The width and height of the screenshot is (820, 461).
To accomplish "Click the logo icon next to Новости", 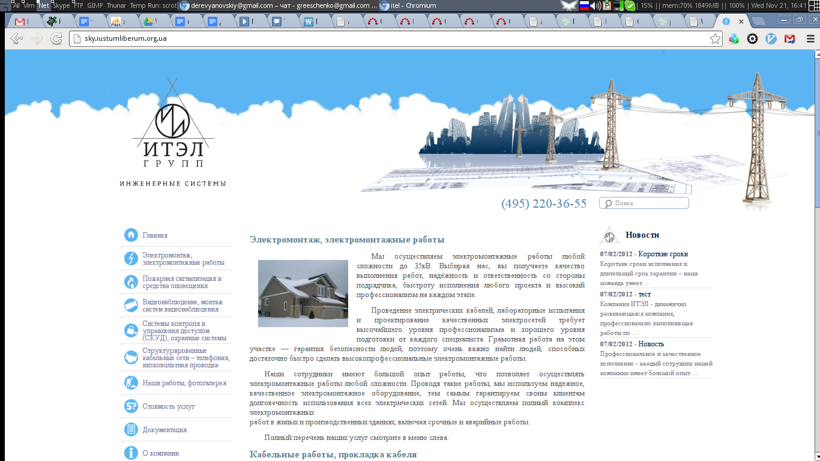I will 610,235.
